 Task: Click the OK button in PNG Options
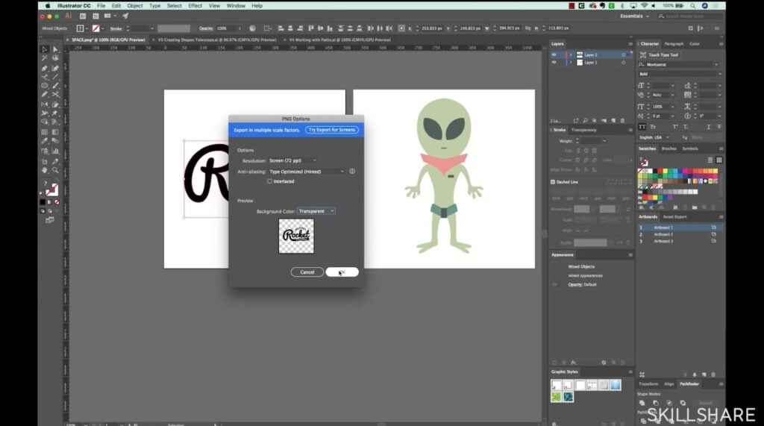[x=342, y=272]
